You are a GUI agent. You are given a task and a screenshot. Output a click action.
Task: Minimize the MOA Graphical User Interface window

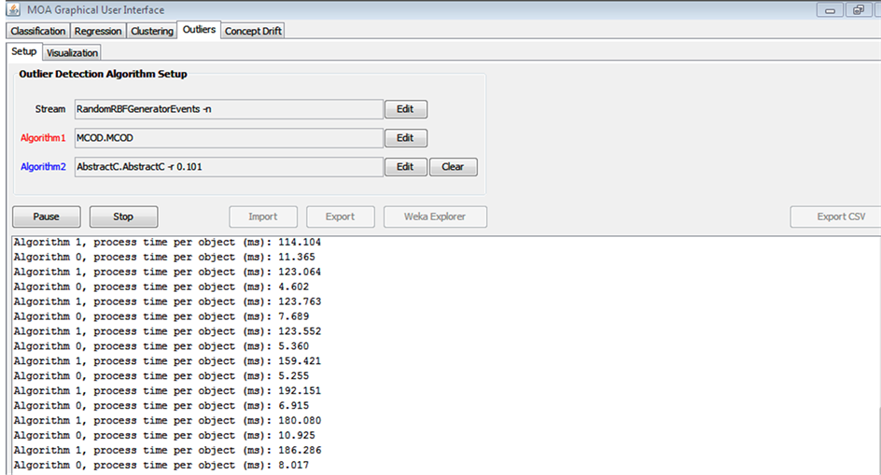point(832,10)
